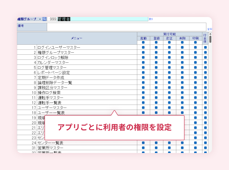Uncheck 訂正 for 権限グループマスター
The image size is (229, 170).
pyautogui.click(x=169, y=52)
